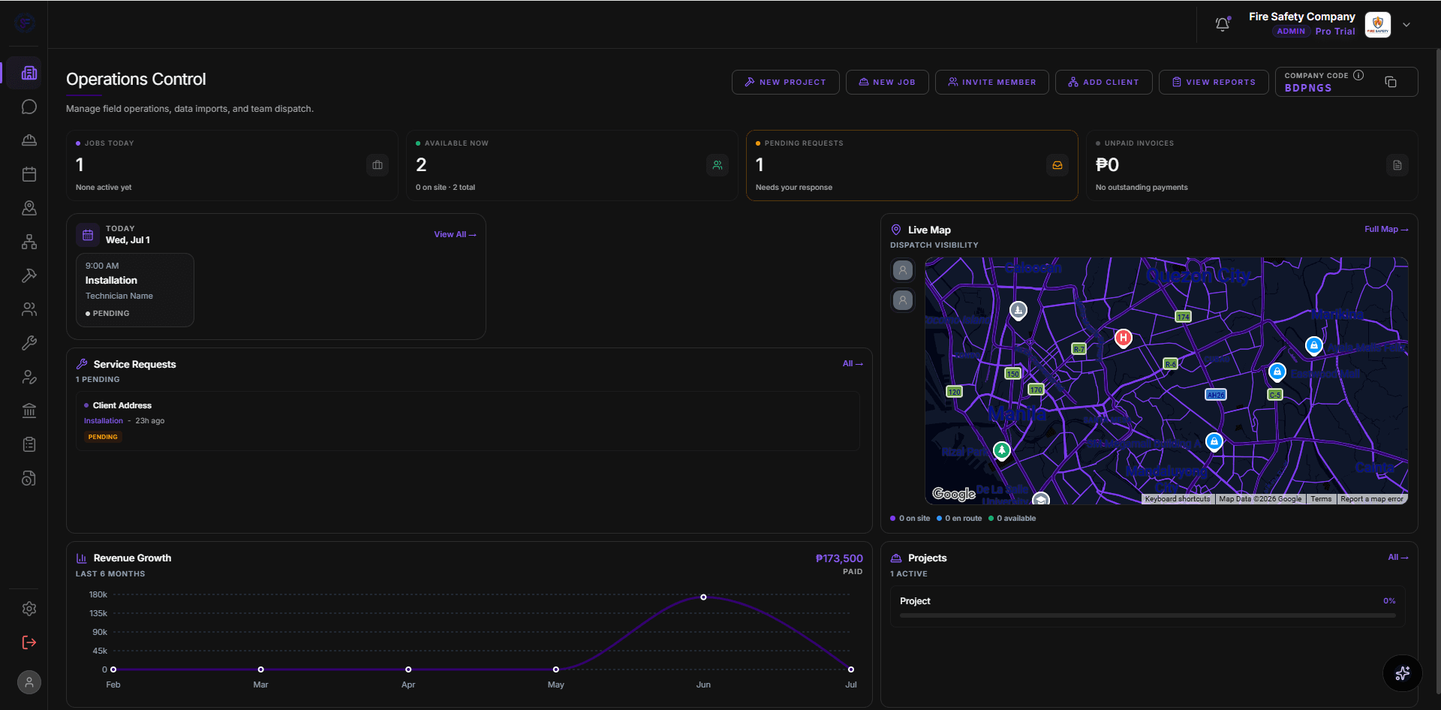Open All service requests link
This screenshot has width=1441, height=710.
853,363
